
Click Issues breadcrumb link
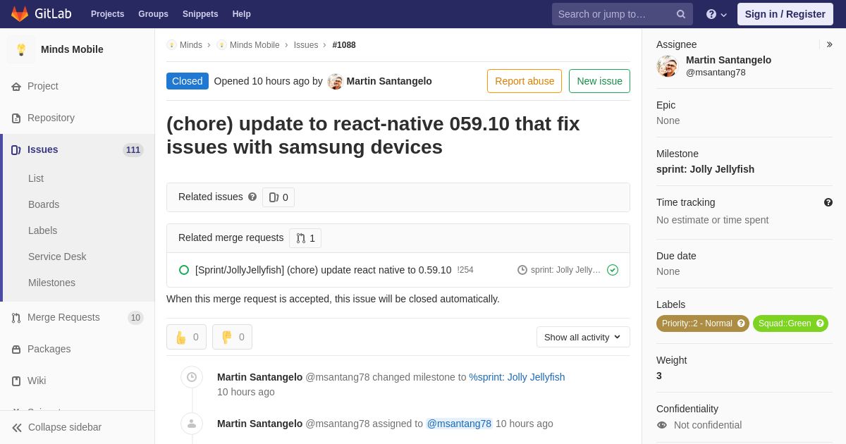click(306, 45)
